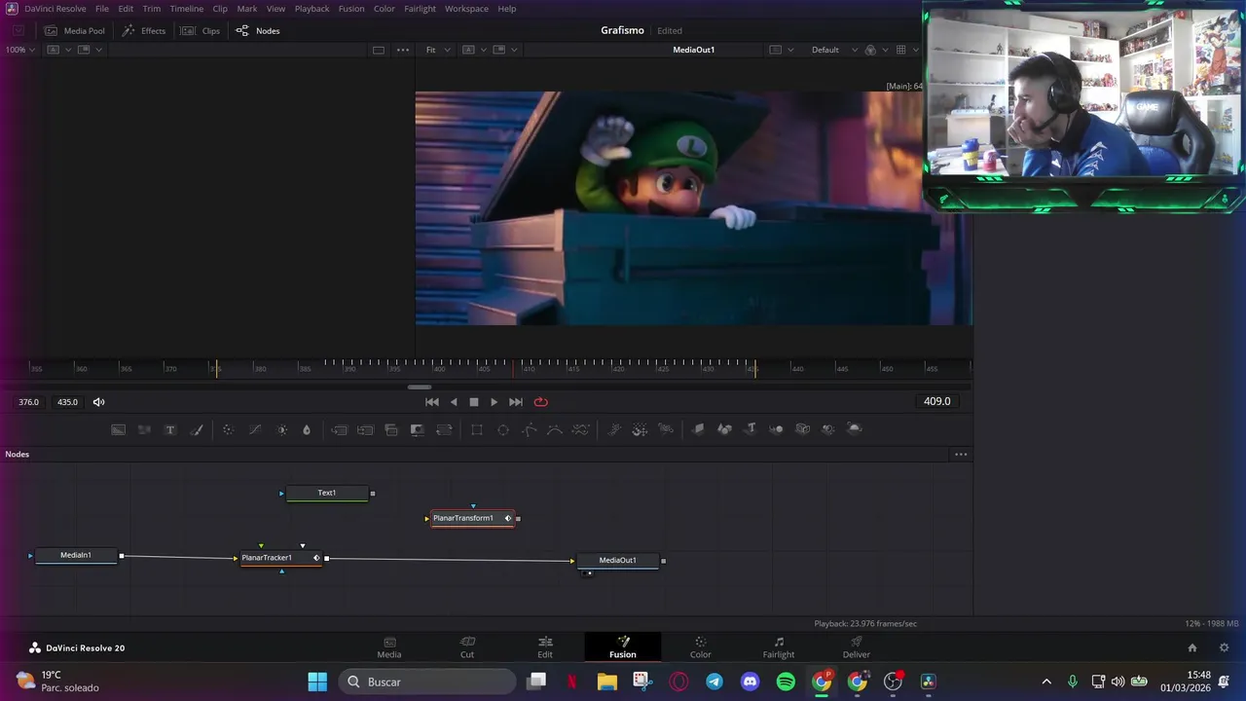Switch to the Cut page
Image resolution: width=1246 pixels, height=701 pixels.
(x=467, y=647)
